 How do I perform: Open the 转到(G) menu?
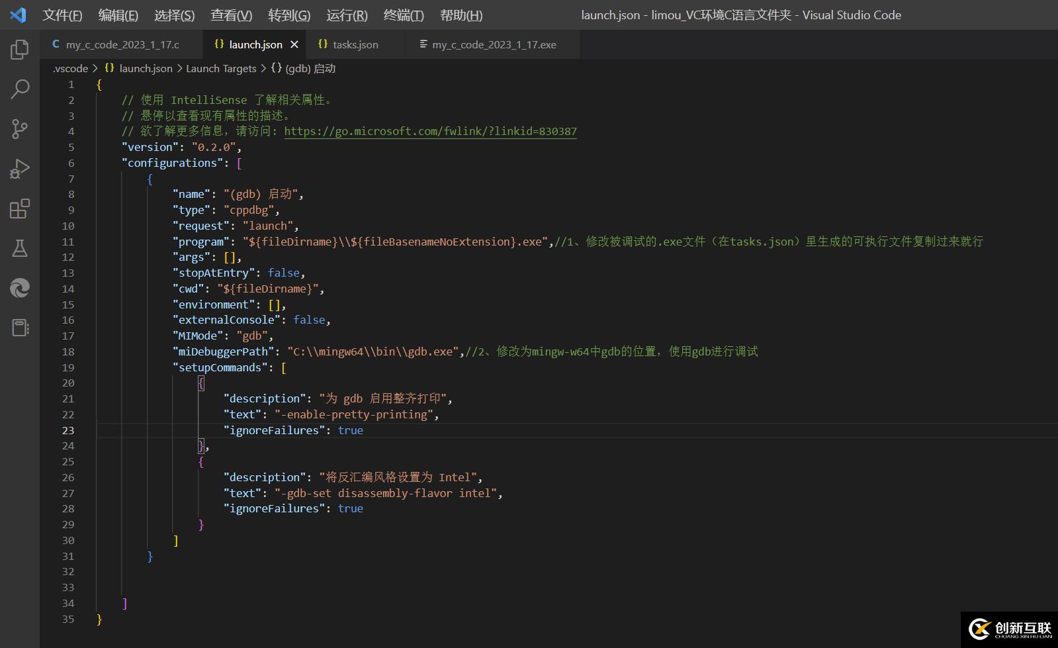click(x=289, y=15)
